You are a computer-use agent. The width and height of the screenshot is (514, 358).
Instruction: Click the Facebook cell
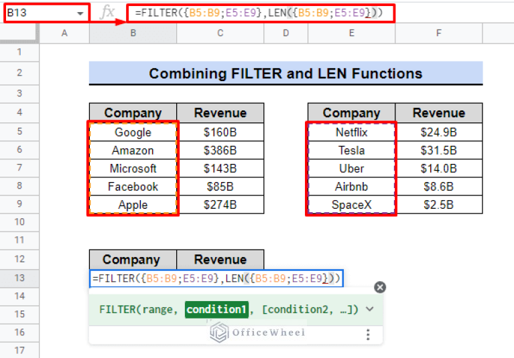[133, 187]
